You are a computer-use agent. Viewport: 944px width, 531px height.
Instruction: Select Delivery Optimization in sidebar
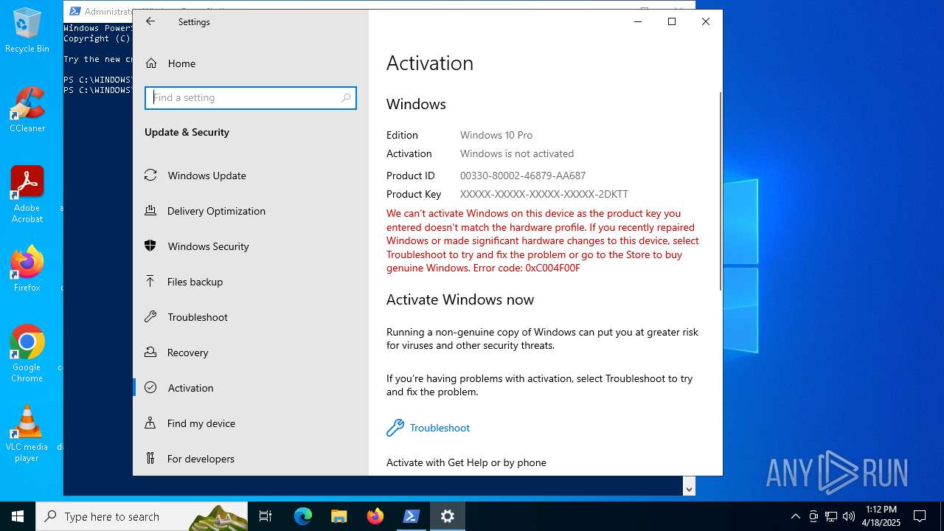click(x=251, y=211)
